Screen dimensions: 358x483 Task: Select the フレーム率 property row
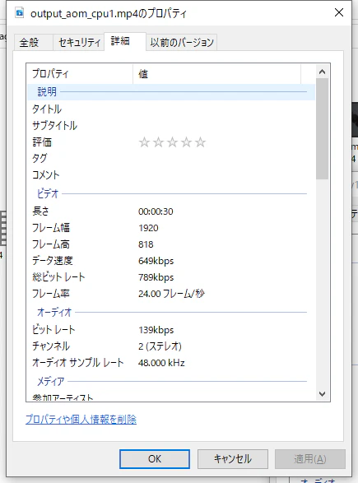[x=171, y=294]
